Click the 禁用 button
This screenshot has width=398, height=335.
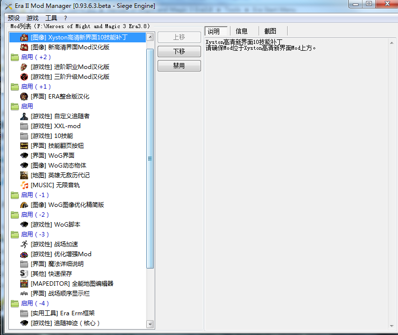(179, 66)
